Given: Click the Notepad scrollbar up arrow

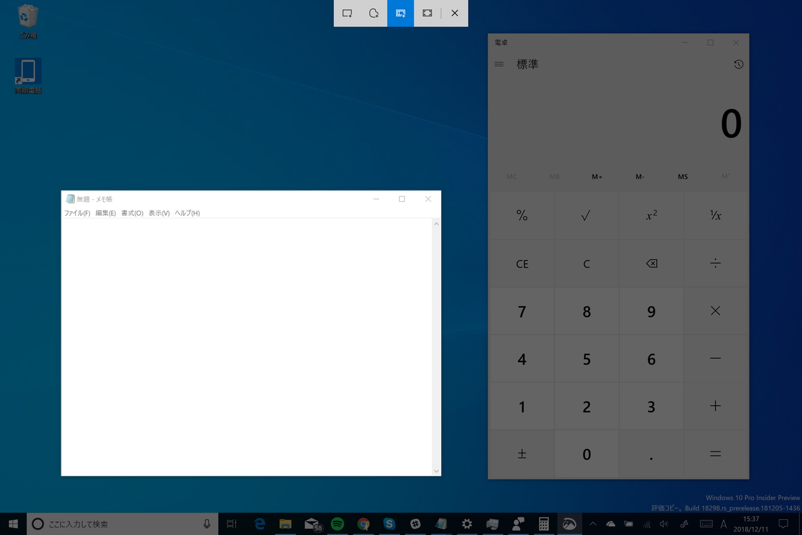Looking at the screenshot, I should click(436, 224).
